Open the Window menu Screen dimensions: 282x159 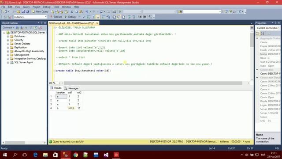(67, 7)
